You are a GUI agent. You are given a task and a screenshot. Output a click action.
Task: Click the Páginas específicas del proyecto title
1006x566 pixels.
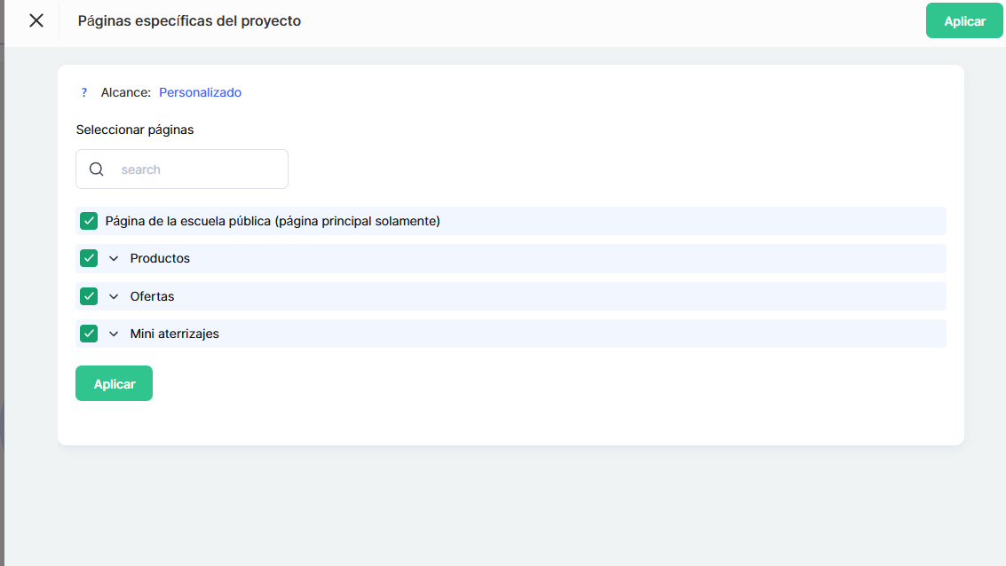tap(189, 20)
